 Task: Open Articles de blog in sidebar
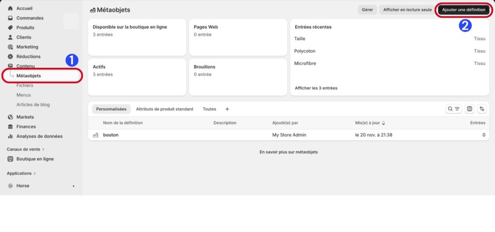click(33, 105)
